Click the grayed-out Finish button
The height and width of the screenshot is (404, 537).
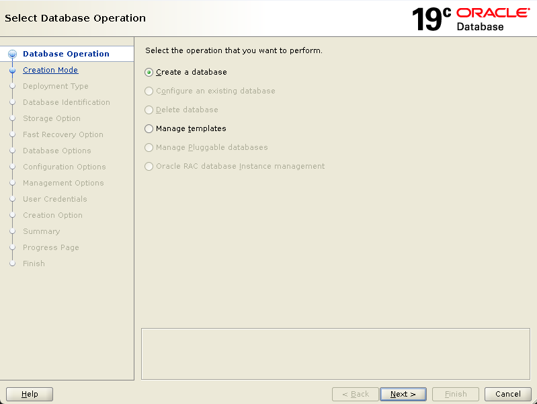456,394
